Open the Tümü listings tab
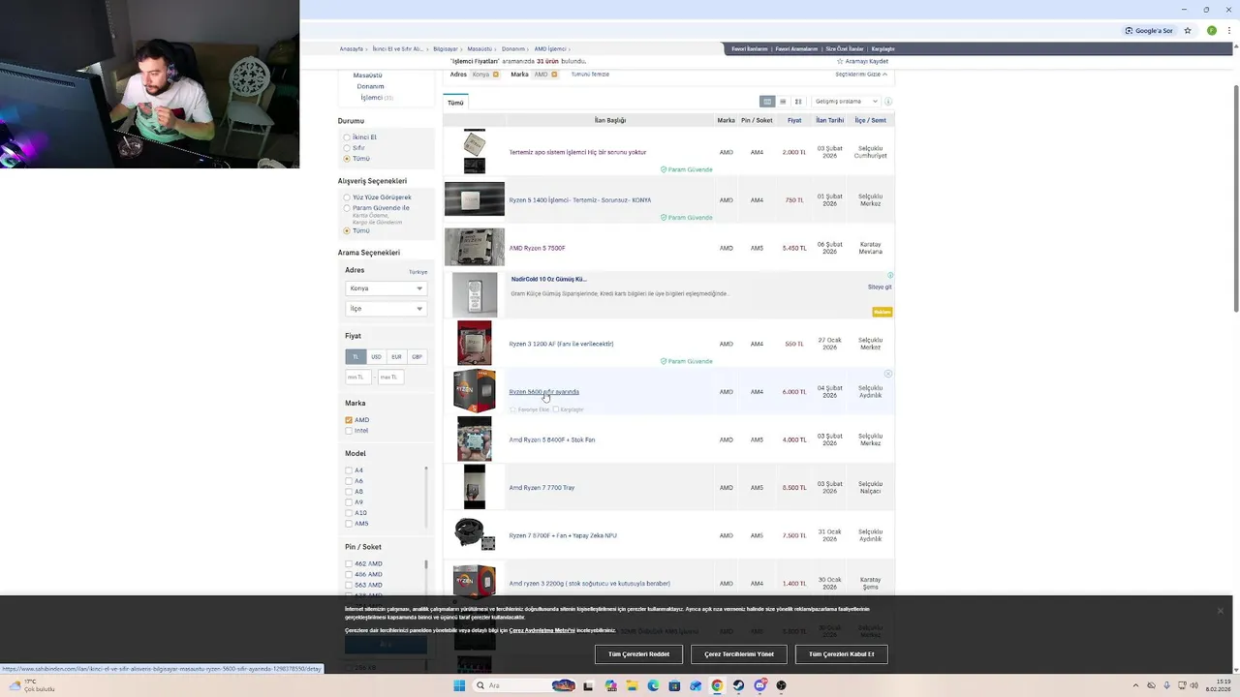This screenshot has width=1240, height=697. [x=455, y=103]
